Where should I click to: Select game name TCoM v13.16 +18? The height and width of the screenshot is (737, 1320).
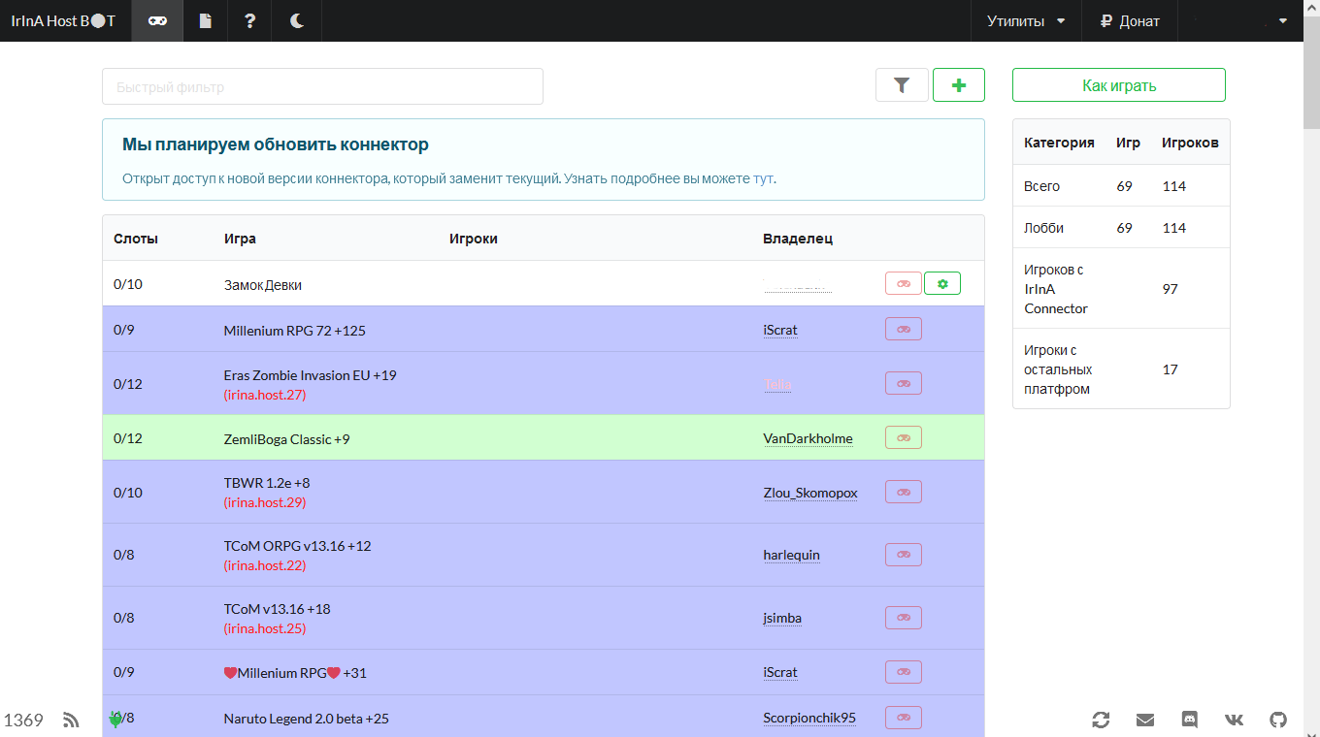[278, 609]
